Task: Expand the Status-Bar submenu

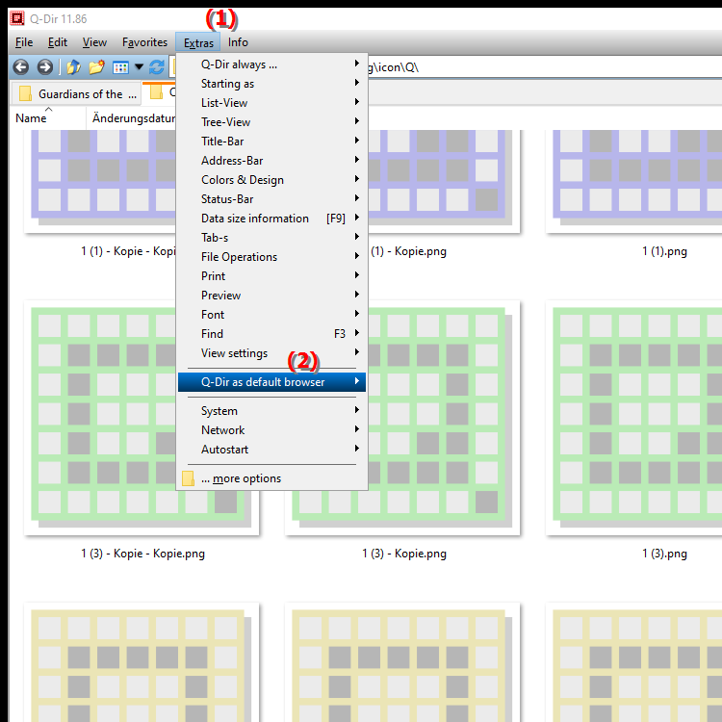Action: pyautogui.click(x=271, y=199)
